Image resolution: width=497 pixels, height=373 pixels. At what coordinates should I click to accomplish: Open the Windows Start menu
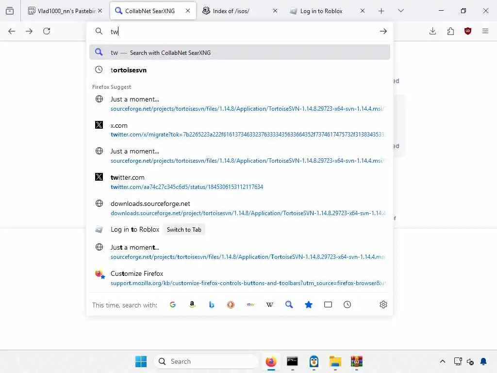pyautogui.click(x=141, y=361)
